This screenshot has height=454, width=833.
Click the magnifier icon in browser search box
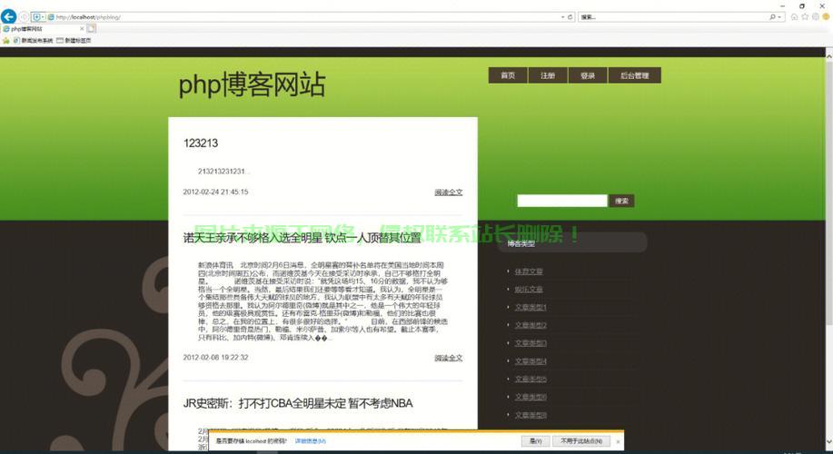pyautogui.click(x=772, y=17)
